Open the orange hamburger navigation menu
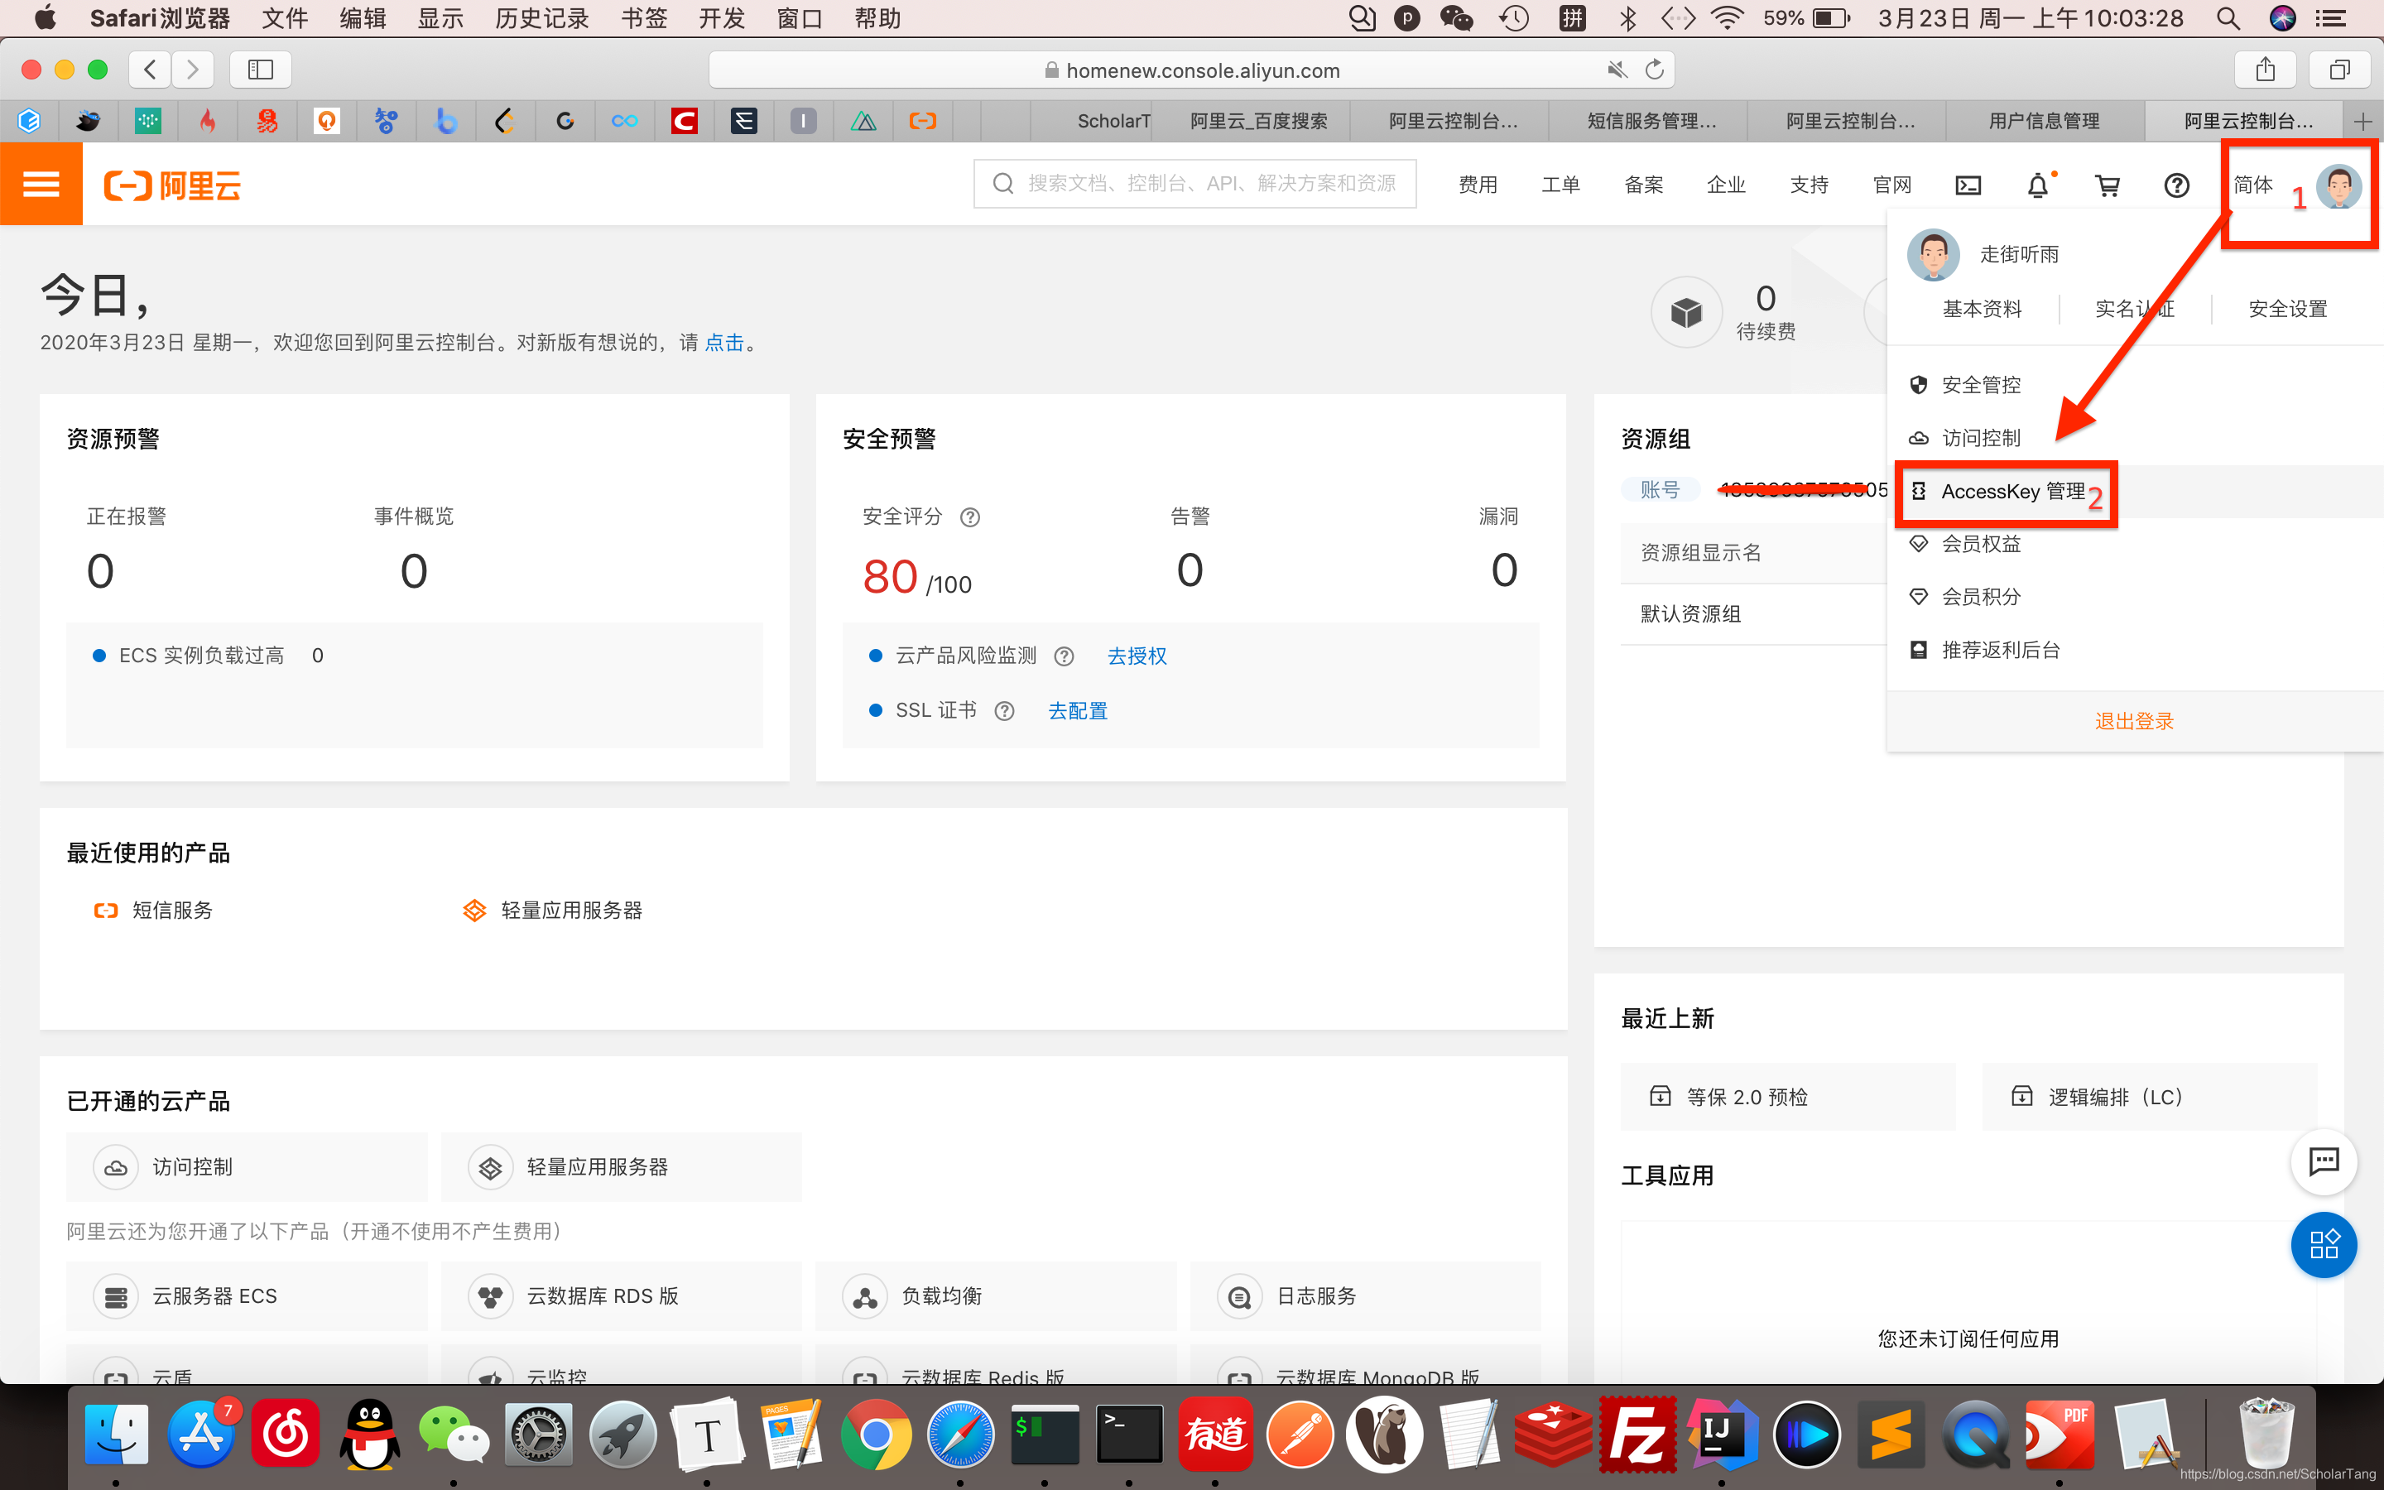 pos(41,185)
